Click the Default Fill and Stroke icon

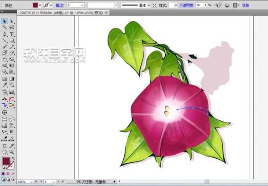[4, 168]
